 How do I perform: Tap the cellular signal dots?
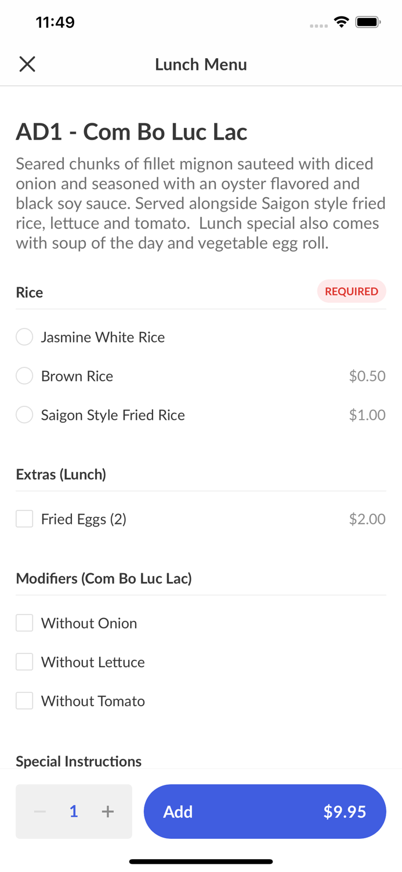318,24
